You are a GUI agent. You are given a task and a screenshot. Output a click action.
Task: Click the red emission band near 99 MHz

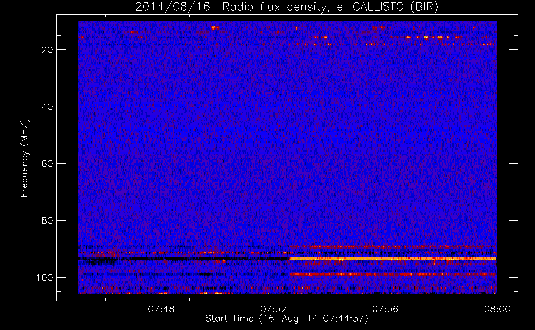(393, 274)
